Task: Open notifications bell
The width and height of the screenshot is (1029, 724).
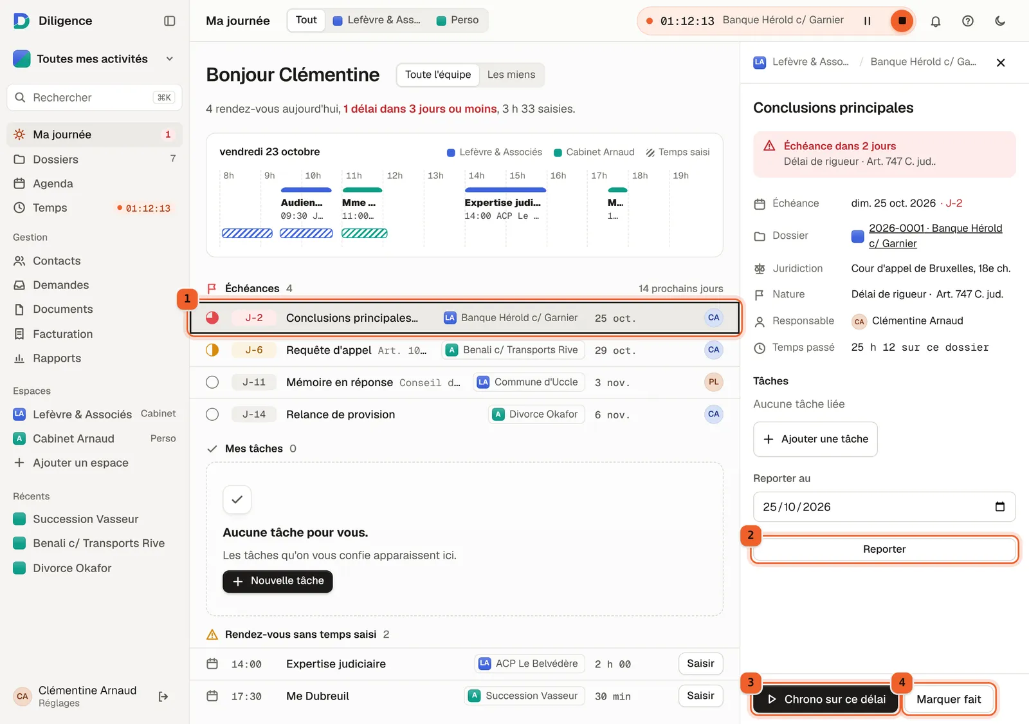Action: (936, 21)
